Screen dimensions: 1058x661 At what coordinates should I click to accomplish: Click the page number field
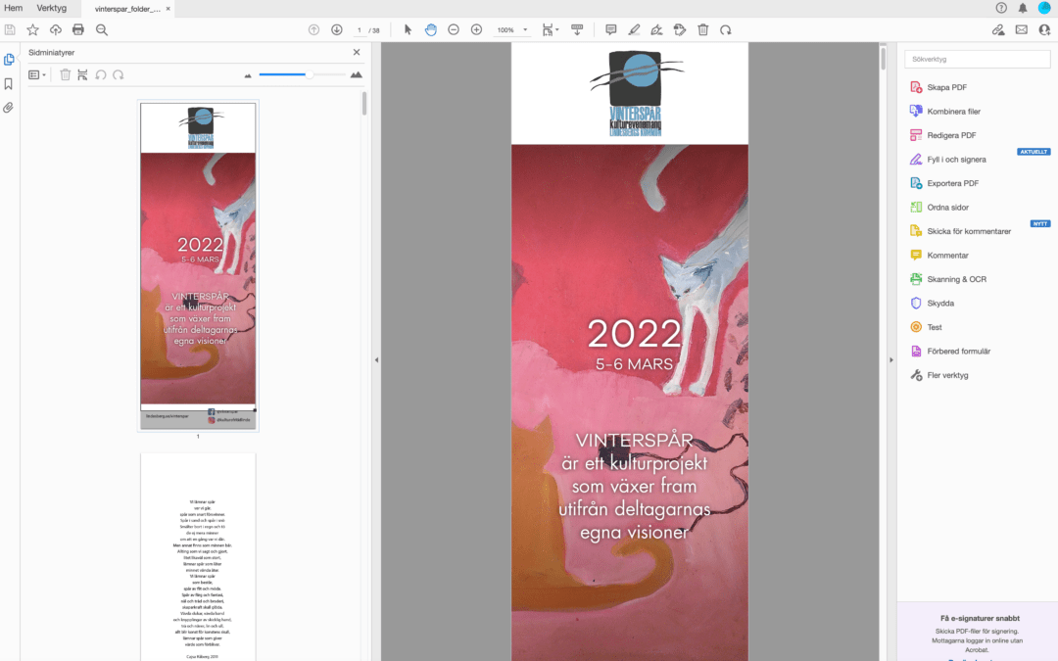[359, 29]
